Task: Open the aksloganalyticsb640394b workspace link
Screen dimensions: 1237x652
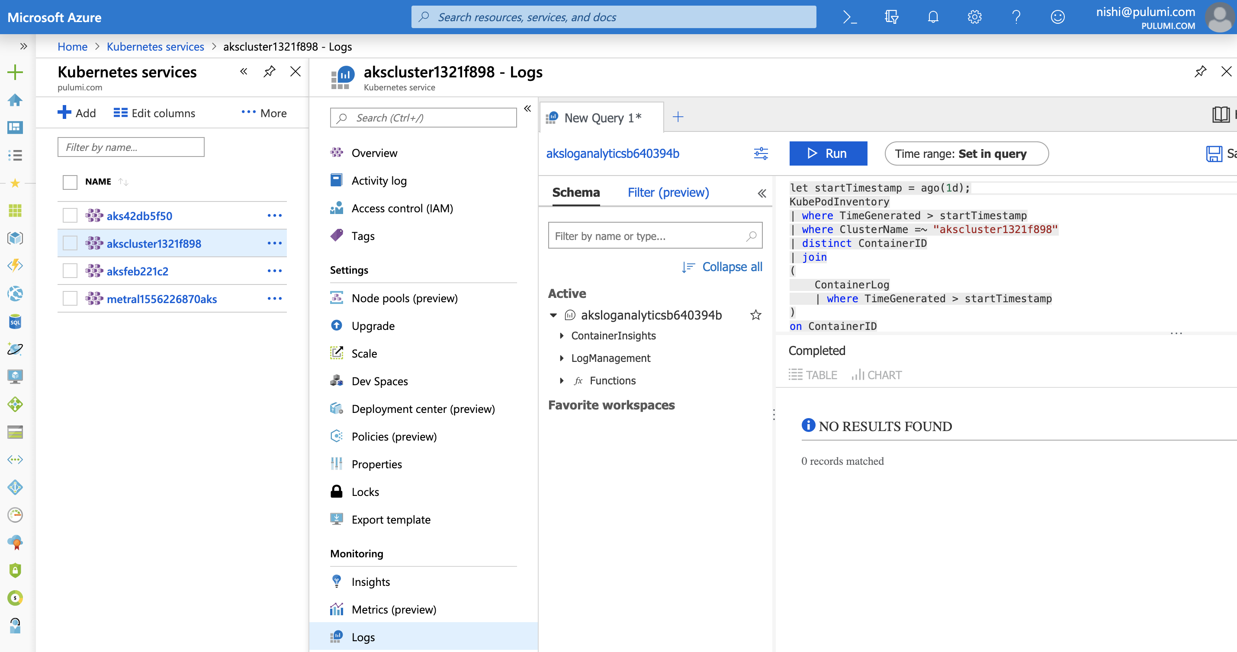Action: coord(612,153)
